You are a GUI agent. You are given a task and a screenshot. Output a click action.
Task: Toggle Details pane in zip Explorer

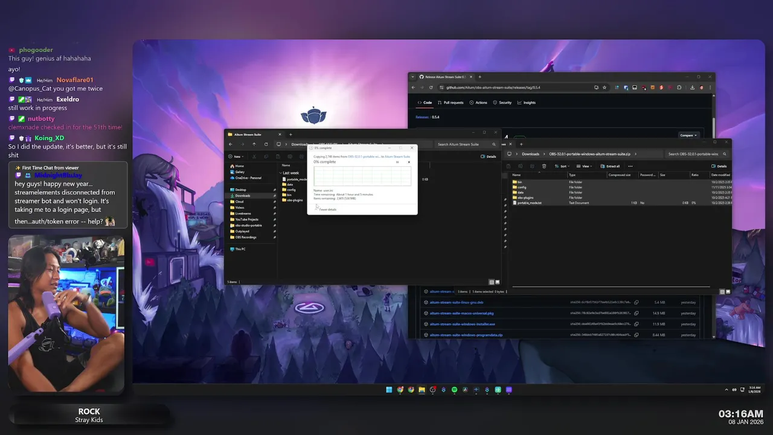pyautogui.click(x=719, y=166)
